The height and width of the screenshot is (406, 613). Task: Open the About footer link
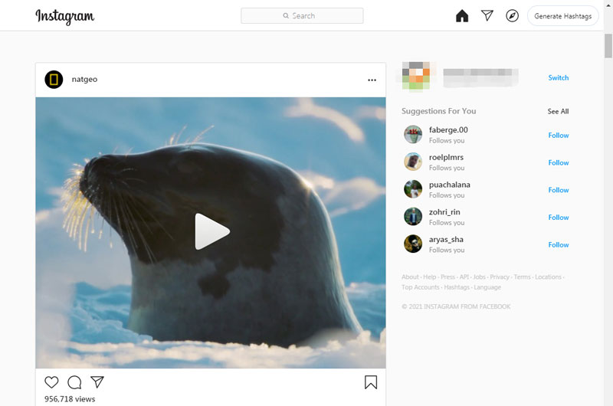click(x=410, y=277)
